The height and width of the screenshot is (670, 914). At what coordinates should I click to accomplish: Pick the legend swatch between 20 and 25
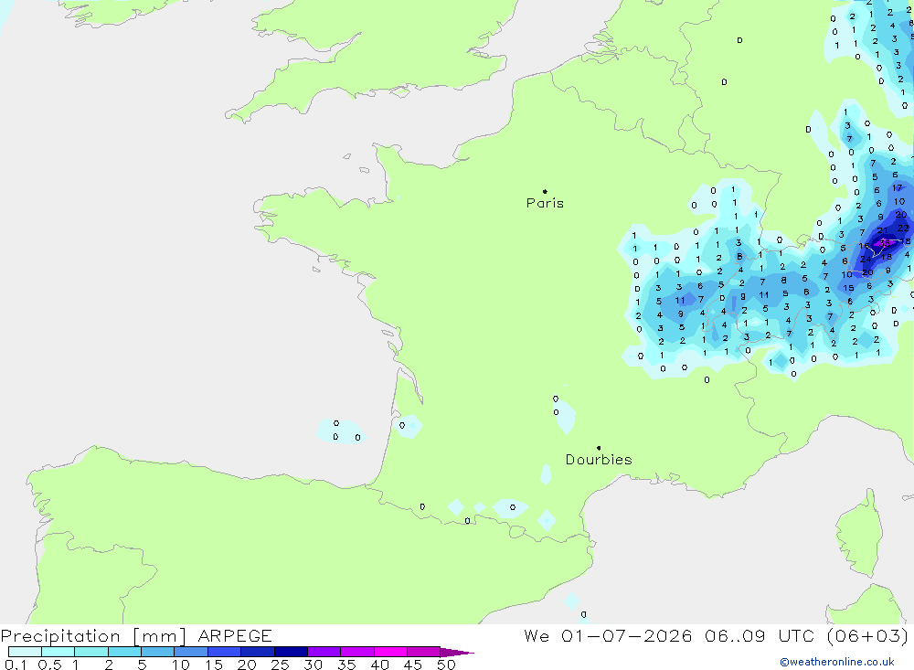[x=258, y=652]
